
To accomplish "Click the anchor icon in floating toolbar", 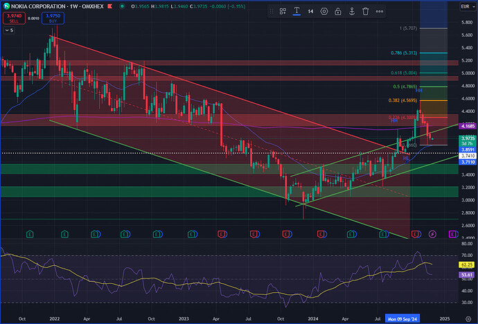I will (x=351, y=12).
